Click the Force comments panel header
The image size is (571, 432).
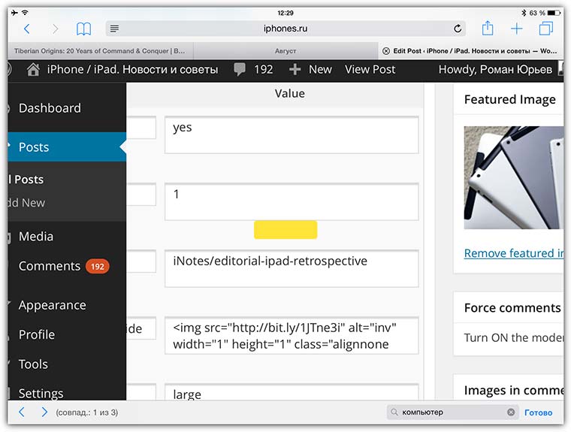(512, 308)
